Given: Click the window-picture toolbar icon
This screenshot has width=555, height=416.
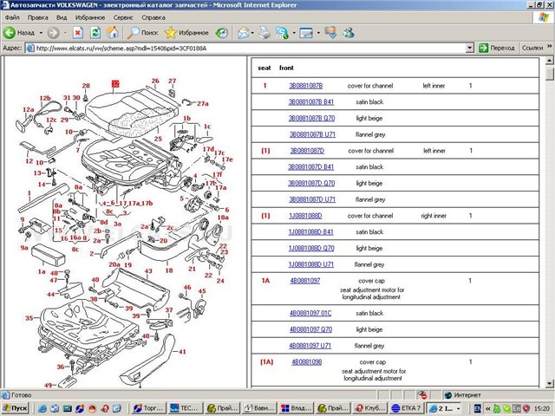Looking at the screenshot, I should tap(306, 33).
